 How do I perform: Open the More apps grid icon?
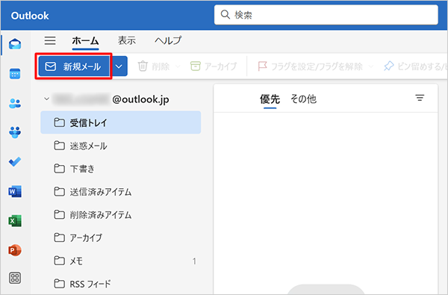coord(15,278)
